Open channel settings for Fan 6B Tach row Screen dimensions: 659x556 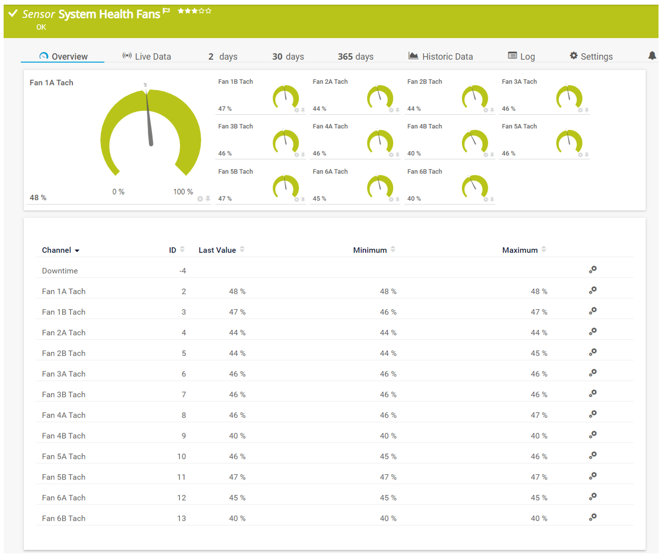[x=593, y=517]
